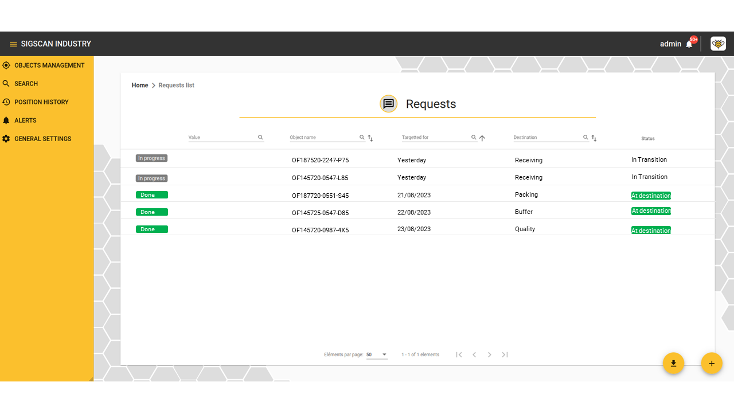
Task: Select object OF145720-0987-4X5
Action: (x=320, y=230)
